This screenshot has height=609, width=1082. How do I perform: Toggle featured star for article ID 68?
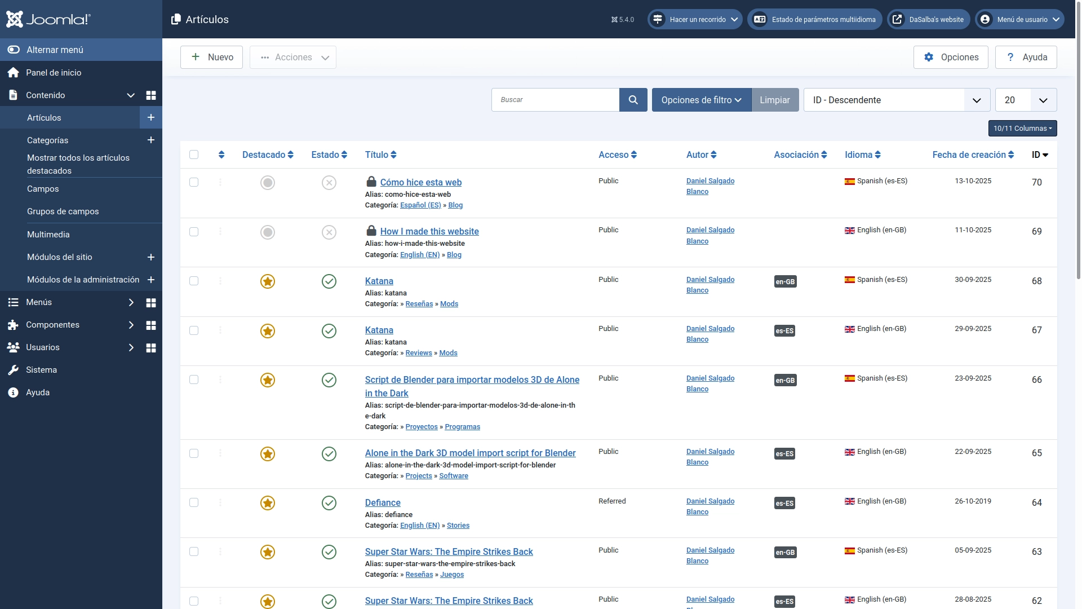pyautogui.click(x=268, y=281)
